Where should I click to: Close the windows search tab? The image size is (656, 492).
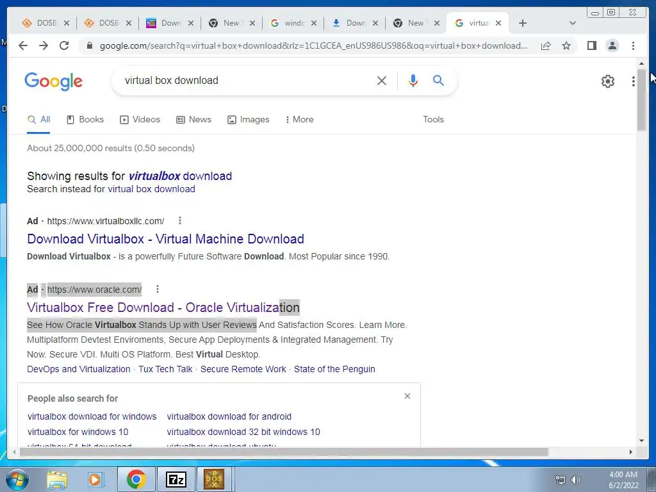click(314, 23)
